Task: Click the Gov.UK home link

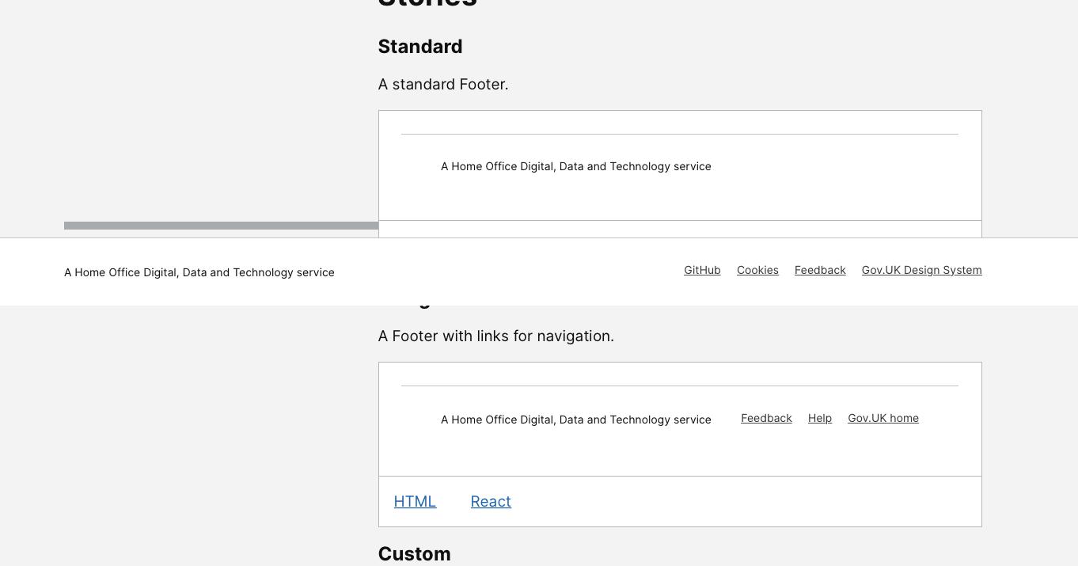Action: pos(883,418)
